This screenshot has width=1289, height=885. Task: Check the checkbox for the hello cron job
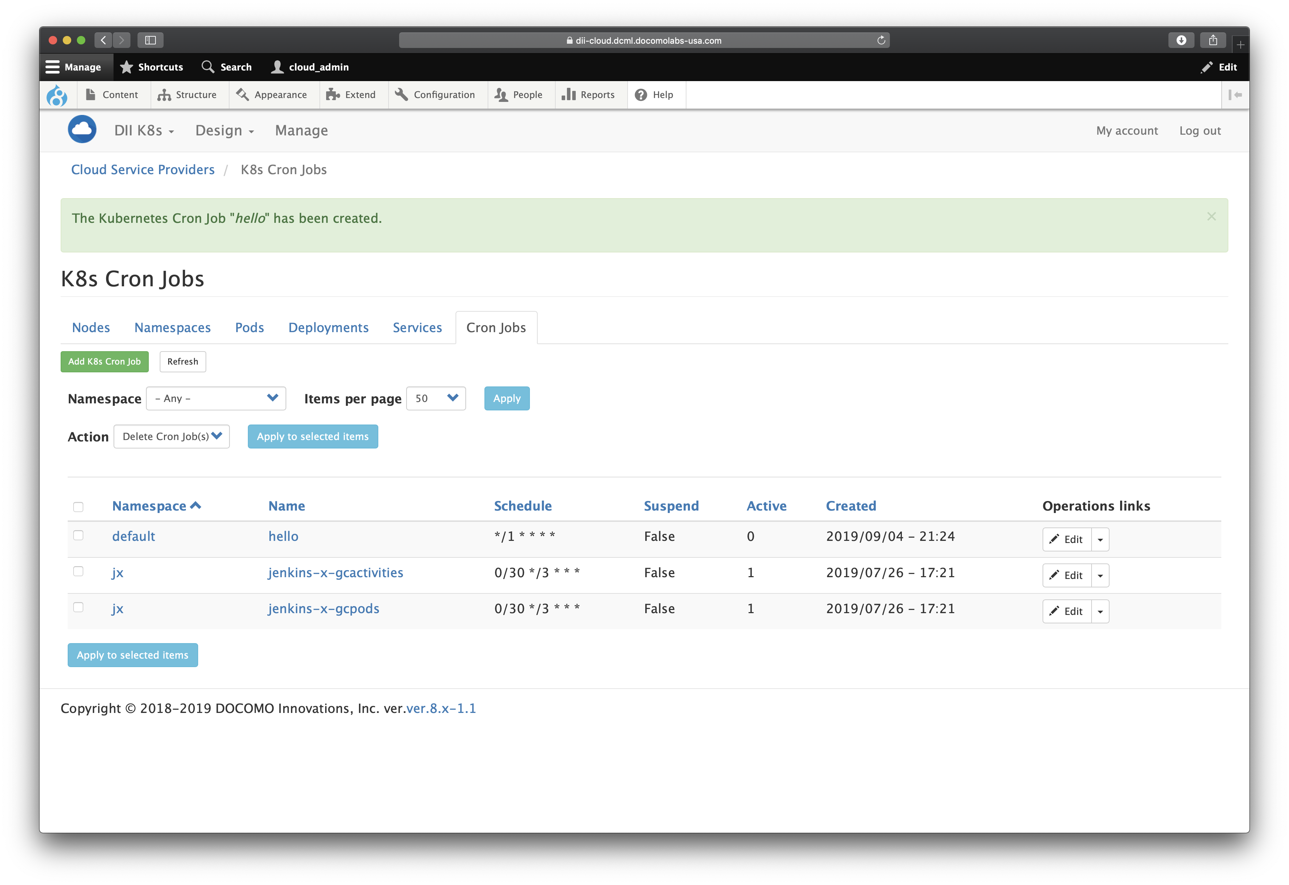pyautogui.click(x=79, y=535)
